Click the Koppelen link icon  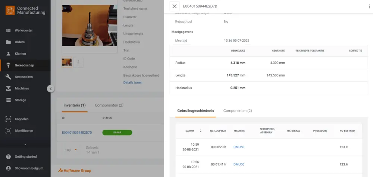point(8,119)
